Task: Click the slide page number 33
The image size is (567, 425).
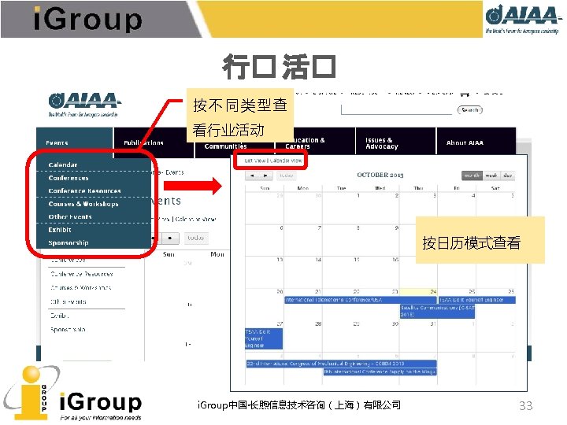Action: [526, 406]
